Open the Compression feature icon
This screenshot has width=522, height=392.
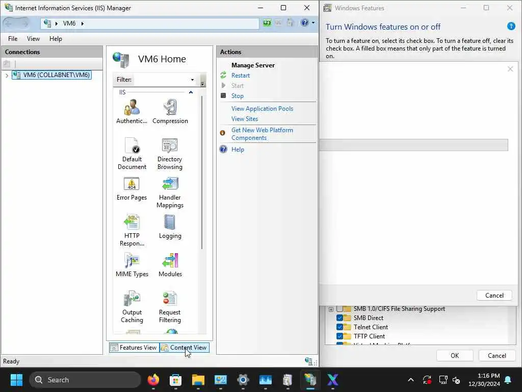pos(170,111)
